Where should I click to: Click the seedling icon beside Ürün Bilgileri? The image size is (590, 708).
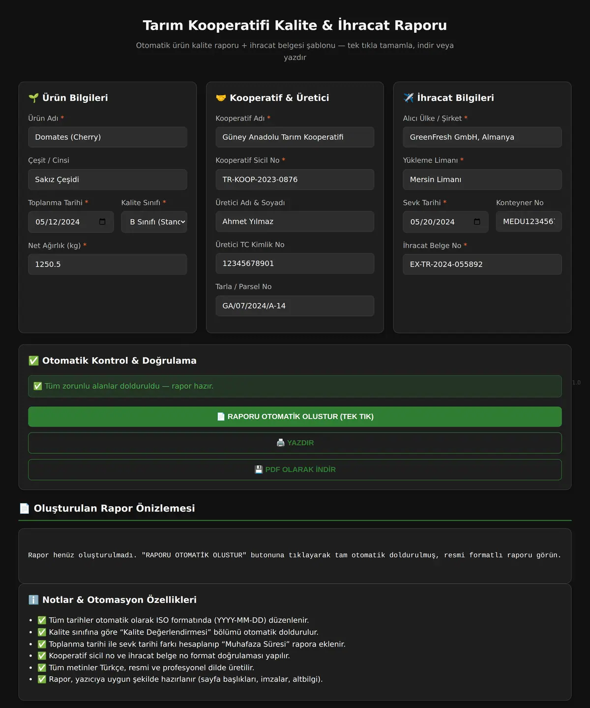click(x=33, y=98)
